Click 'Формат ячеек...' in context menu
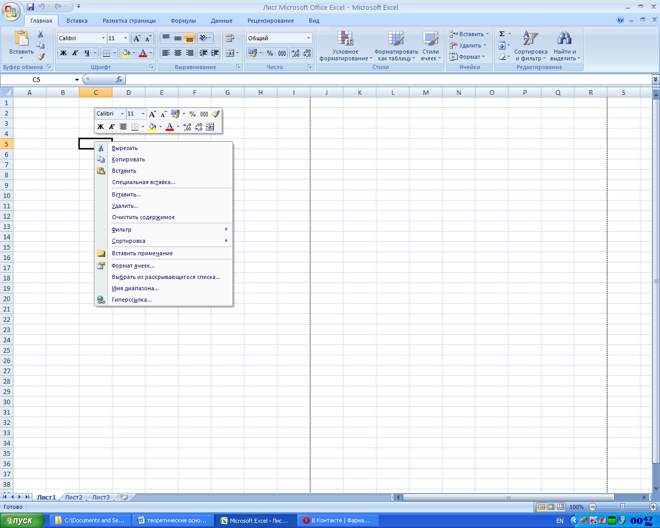660x528 pixels. [133, 266]
